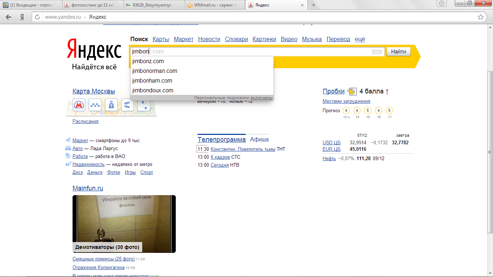Open the virtual keyboard icon in the search box

coord(377,52)
